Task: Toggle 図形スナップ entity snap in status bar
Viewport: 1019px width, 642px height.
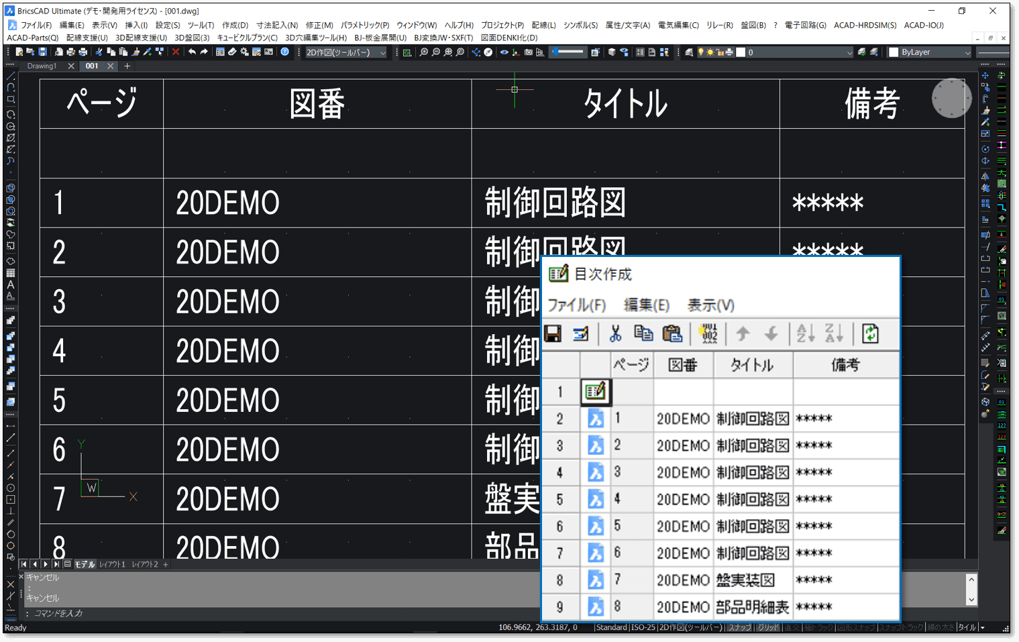Action: click(x=857, y=627)
